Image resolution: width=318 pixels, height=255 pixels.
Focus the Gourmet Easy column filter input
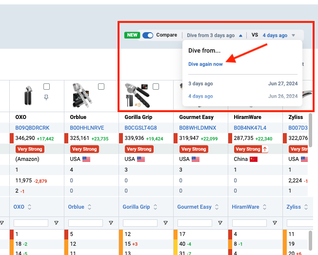point(195,223)
